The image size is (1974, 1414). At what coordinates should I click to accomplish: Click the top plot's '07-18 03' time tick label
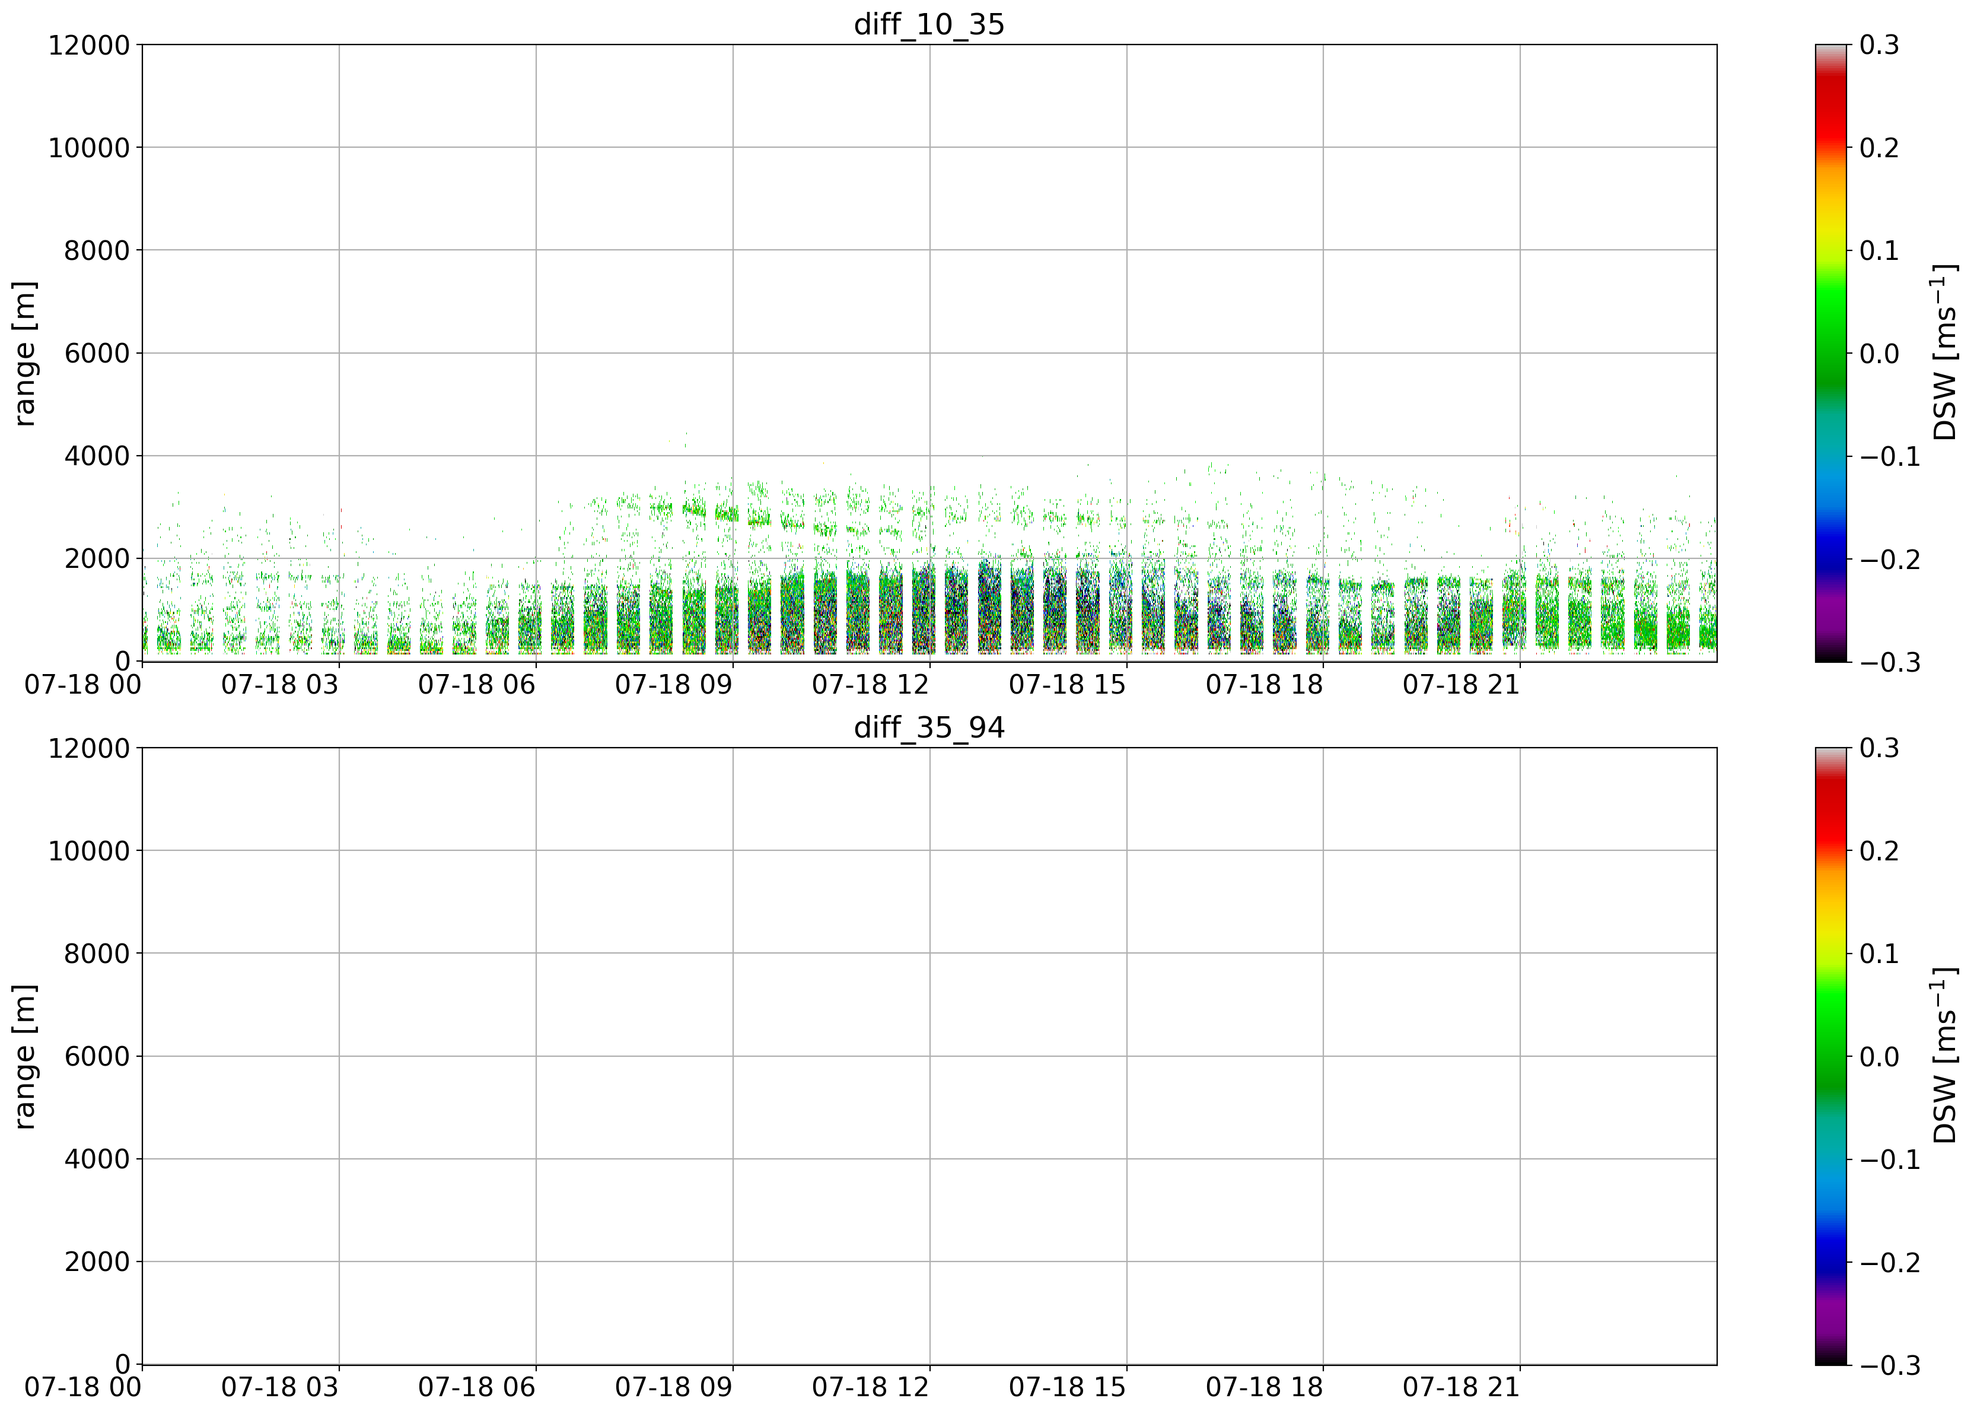coord(279,684)
